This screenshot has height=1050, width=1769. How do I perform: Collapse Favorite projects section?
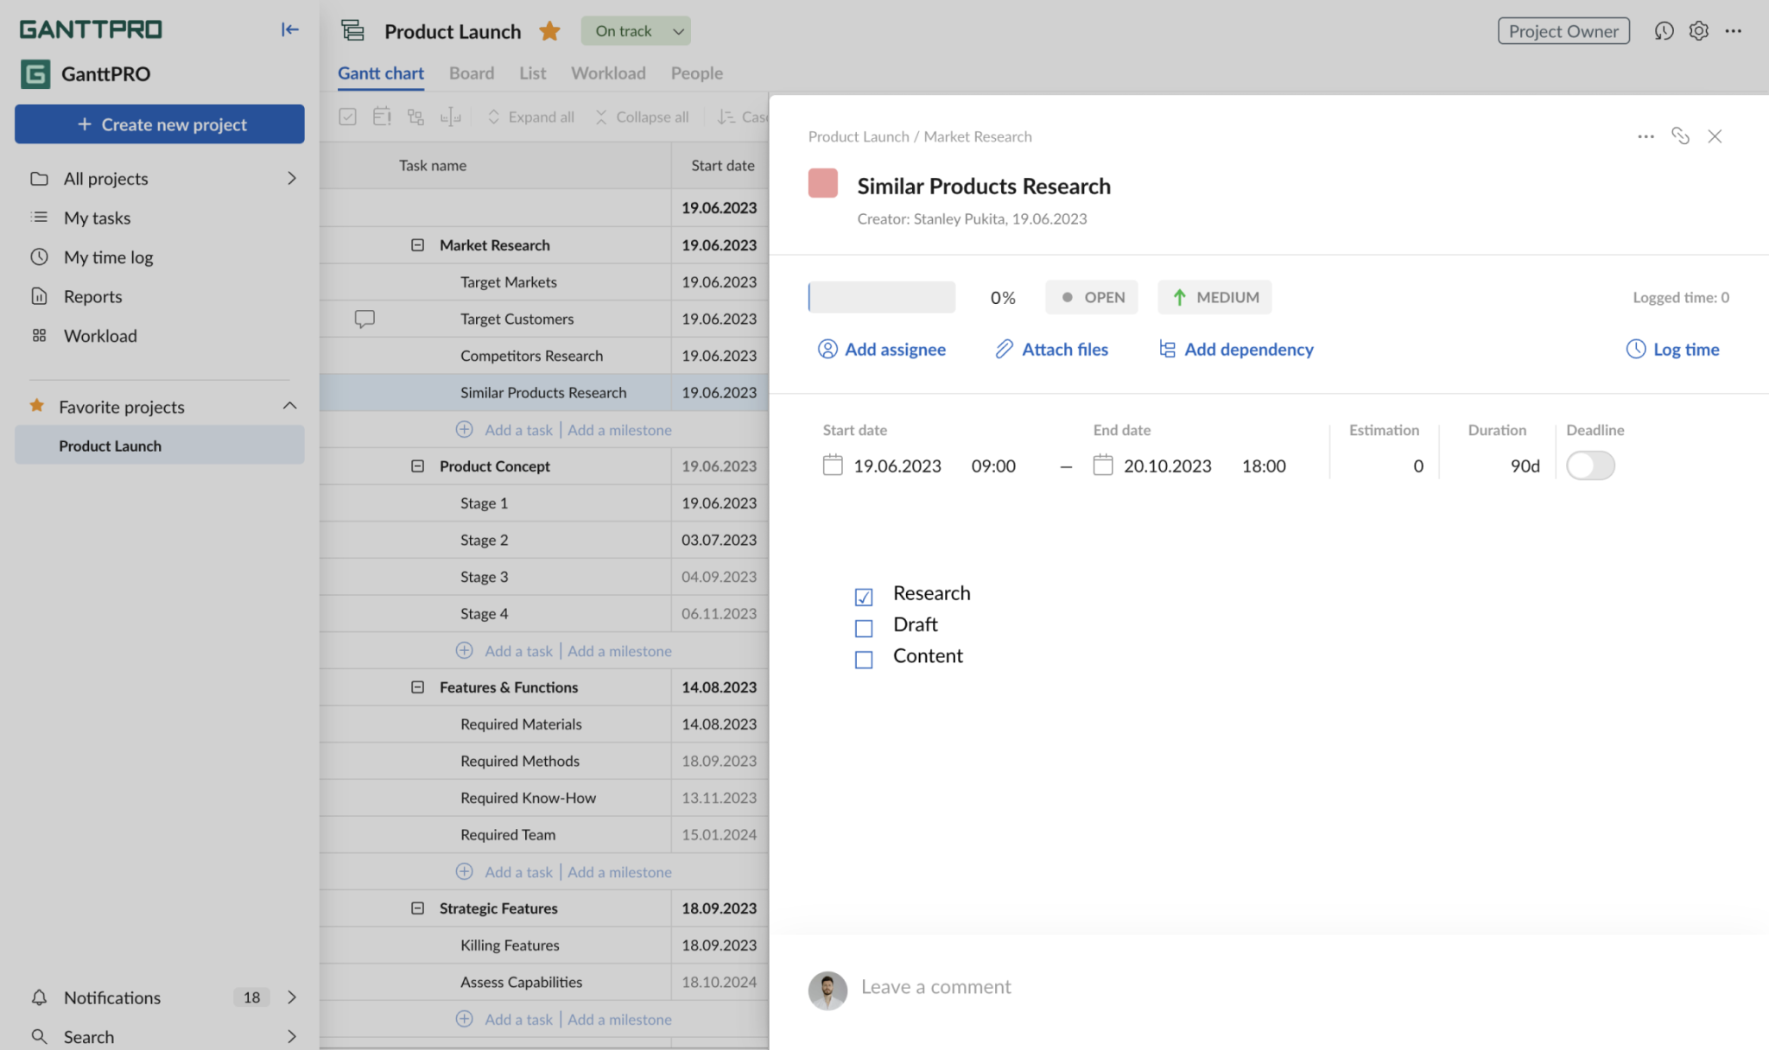289,406
